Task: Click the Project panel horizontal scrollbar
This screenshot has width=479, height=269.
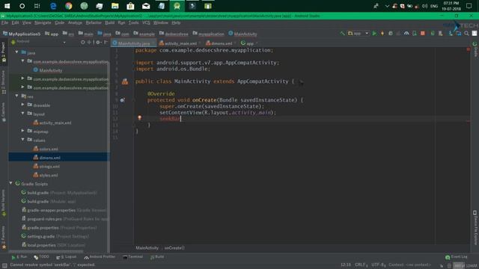Action: tap(46, 252)
